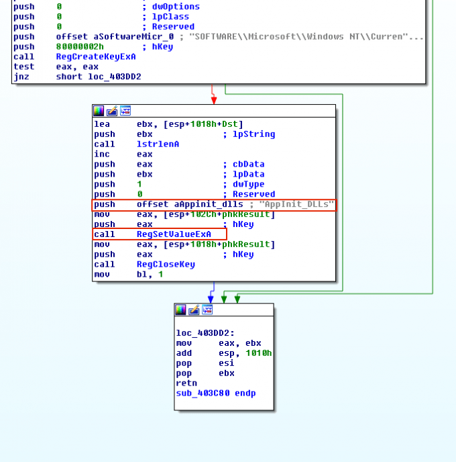This screenshot has height=462, width=456.
Task: Click the loc_403DD2 label line
Action: pos(205,333)
